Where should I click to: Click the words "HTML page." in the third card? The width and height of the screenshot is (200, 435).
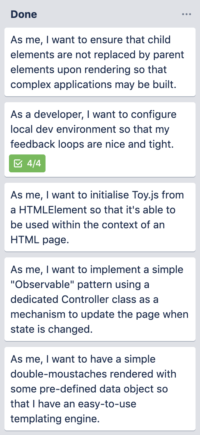[40, 240]
